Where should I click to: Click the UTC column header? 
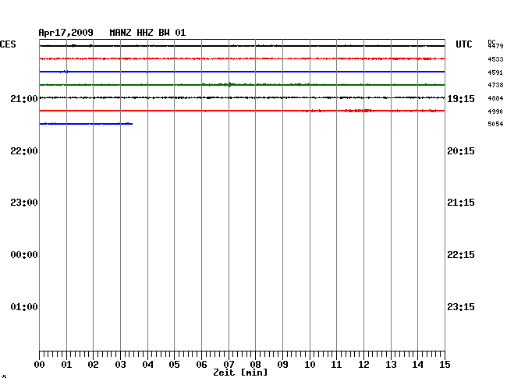point(463,44)
